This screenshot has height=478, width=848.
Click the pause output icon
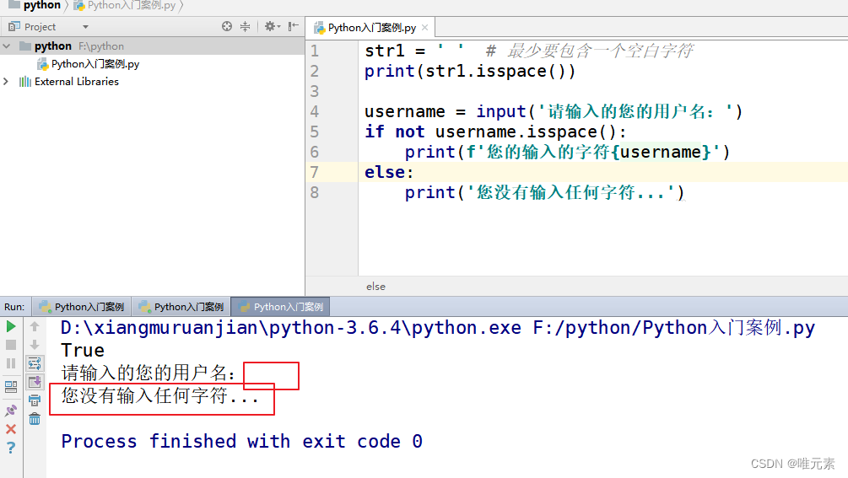pyautogui.click(x=11, y=363)
